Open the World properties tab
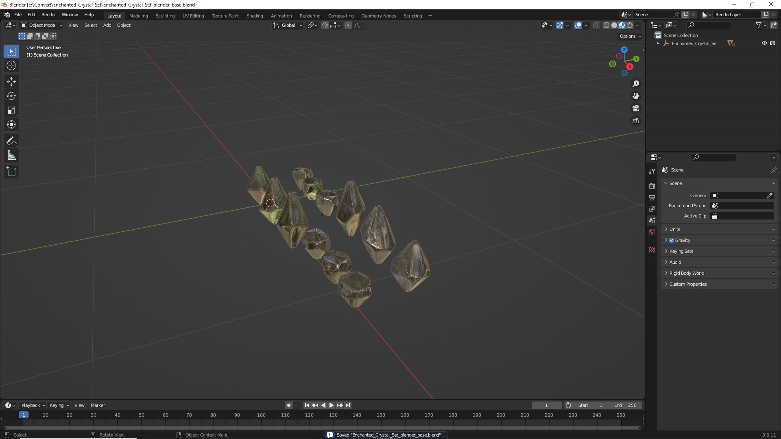 [652, 232]
